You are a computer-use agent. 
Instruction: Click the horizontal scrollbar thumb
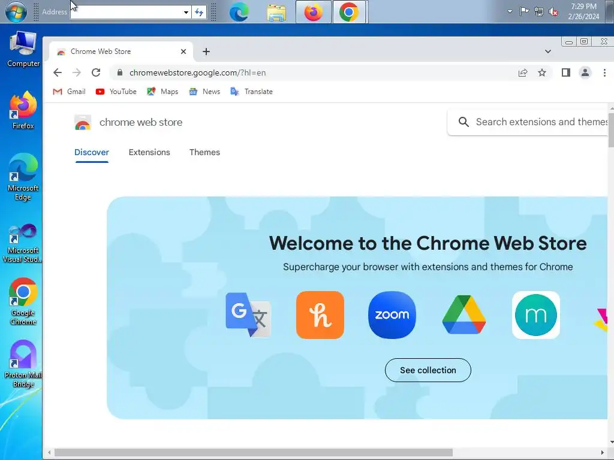(254, 453)
